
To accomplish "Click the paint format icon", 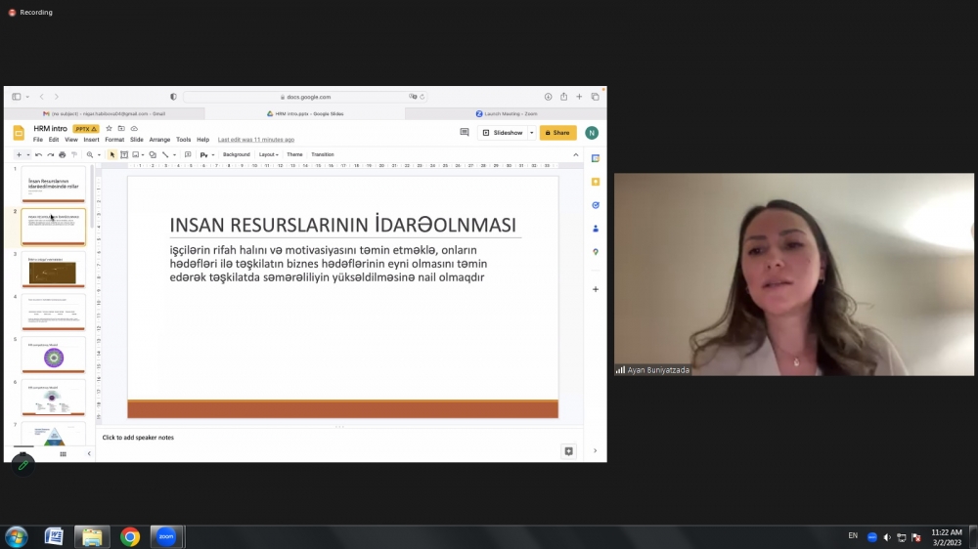I will [x=73, y=154].
